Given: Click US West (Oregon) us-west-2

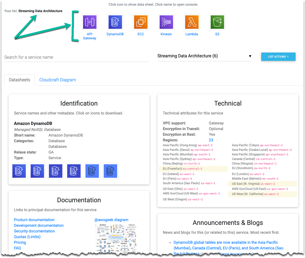Looking at the screenshot, I should tap(183, 200).
